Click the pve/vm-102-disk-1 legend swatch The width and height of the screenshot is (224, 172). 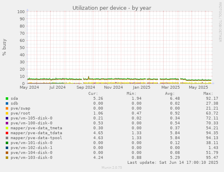coord(7,148)
